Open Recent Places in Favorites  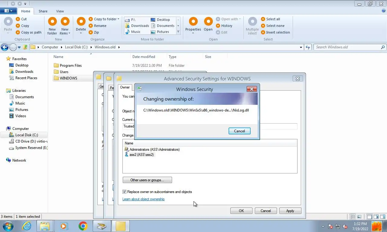pos(24,78)
